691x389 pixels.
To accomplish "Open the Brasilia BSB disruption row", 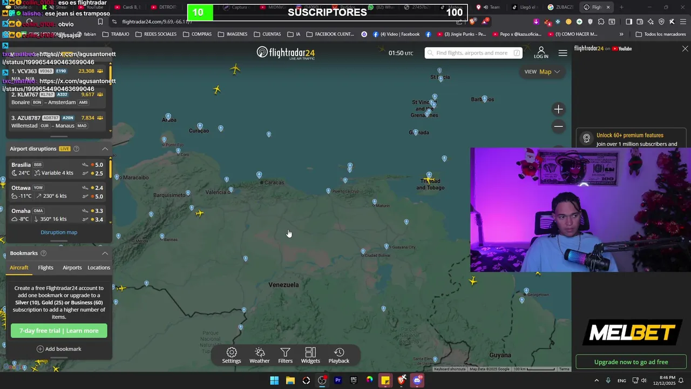I will click(57, 169).
